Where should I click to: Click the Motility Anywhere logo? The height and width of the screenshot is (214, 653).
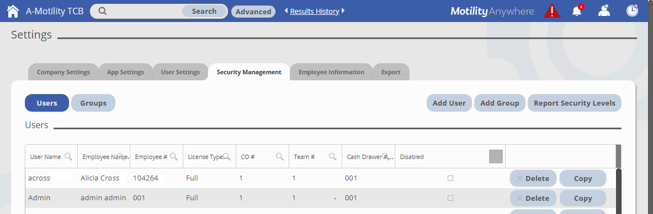[x=492, y=11]
